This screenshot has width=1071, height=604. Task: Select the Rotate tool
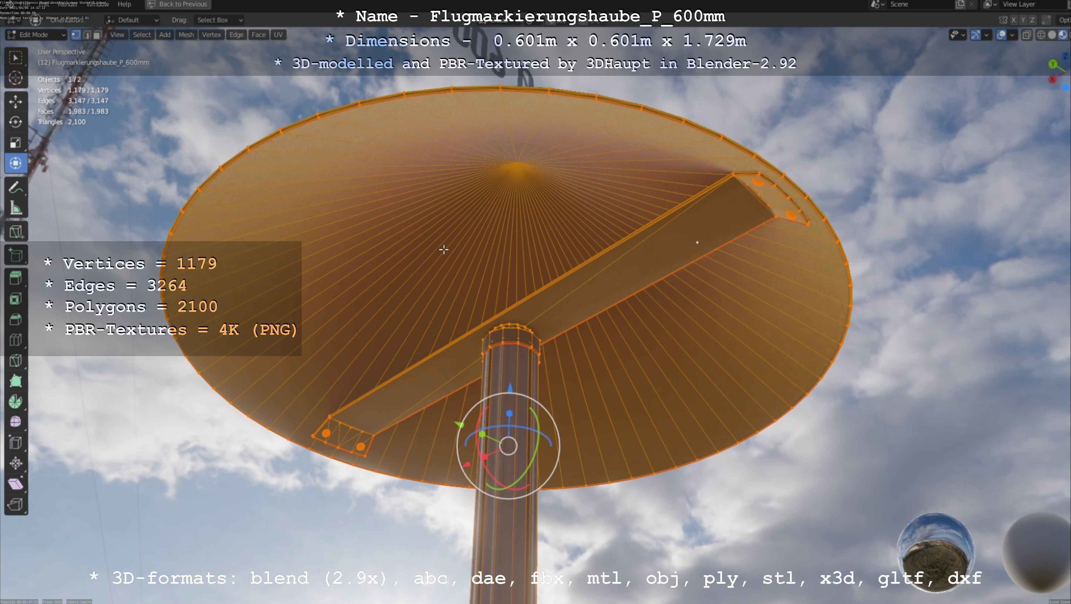(15, 122)
